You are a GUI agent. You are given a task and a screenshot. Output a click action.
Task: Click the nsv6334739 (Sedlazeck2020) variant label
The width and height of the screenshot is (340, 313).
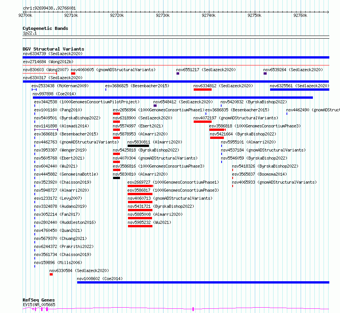pyautogui.click(x=53, y=54)
